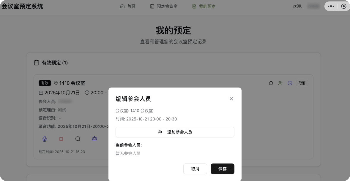
Task: Click the location pin icon beside 1410 会议室
Action: point(56,83)
